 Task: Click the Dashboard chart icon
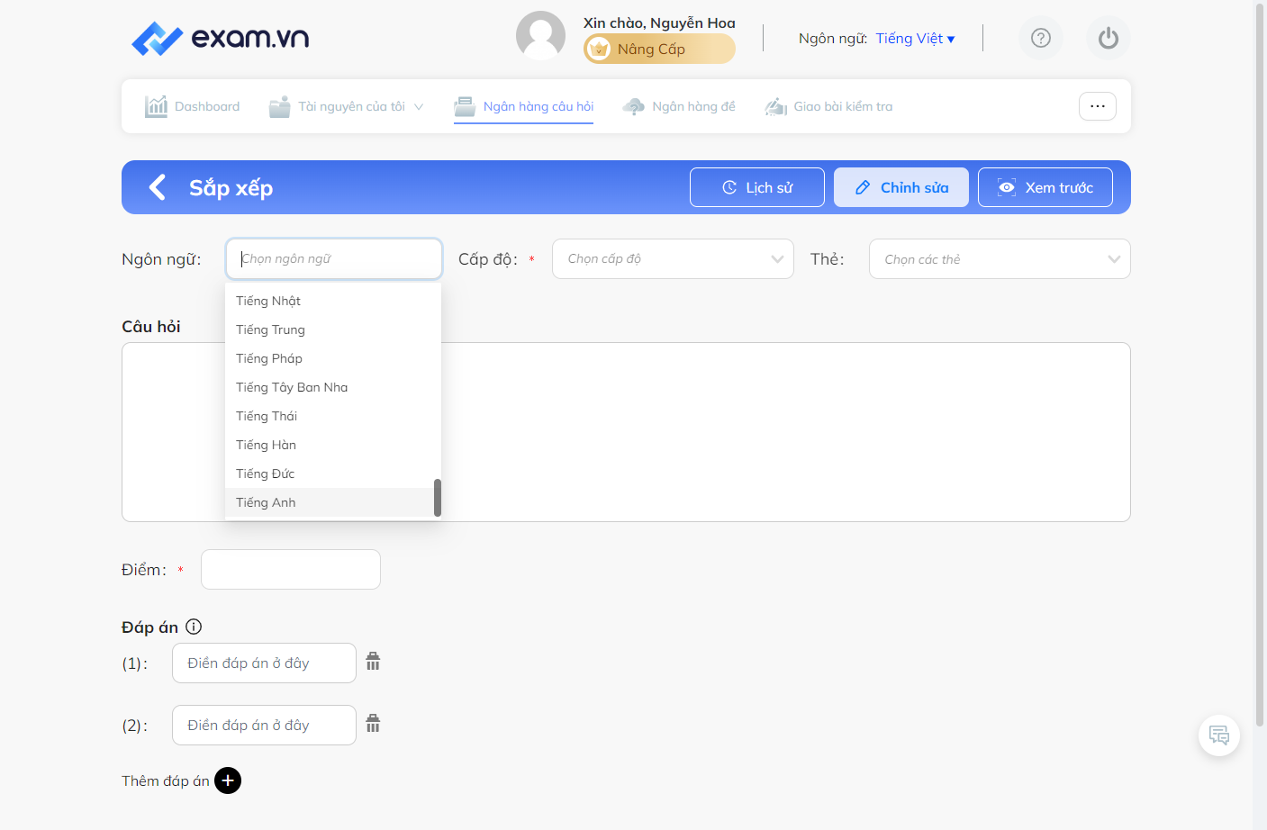[156, 106]
